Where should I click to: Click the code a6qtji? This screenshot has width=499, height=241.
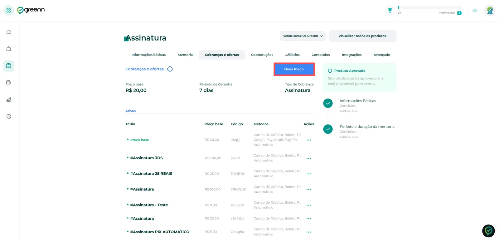tap(235, 140)
